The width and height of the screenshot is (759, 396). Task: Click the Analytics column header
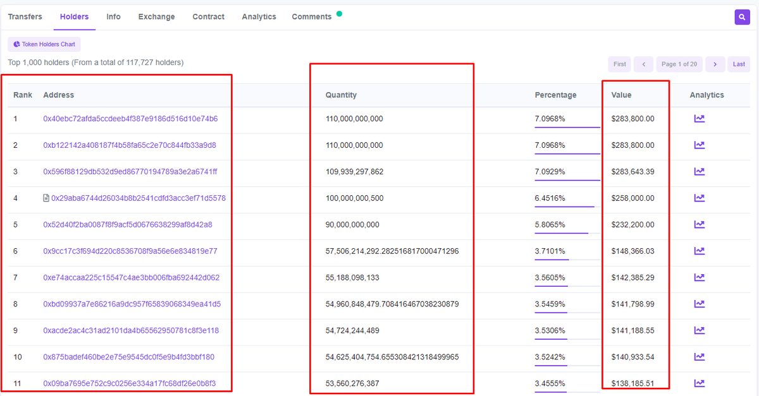707,95
